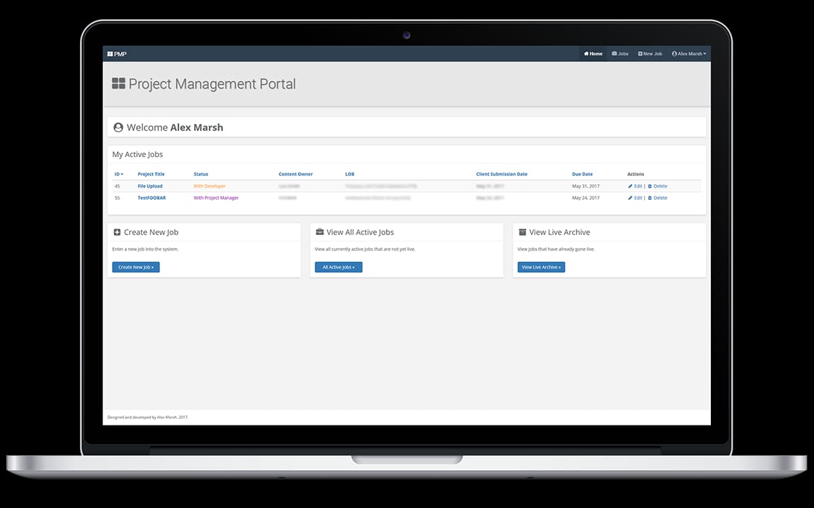The image size is (814, 508).
Task: Open the Alex Marsh account dropdown
Action: (x=689, y=54)
